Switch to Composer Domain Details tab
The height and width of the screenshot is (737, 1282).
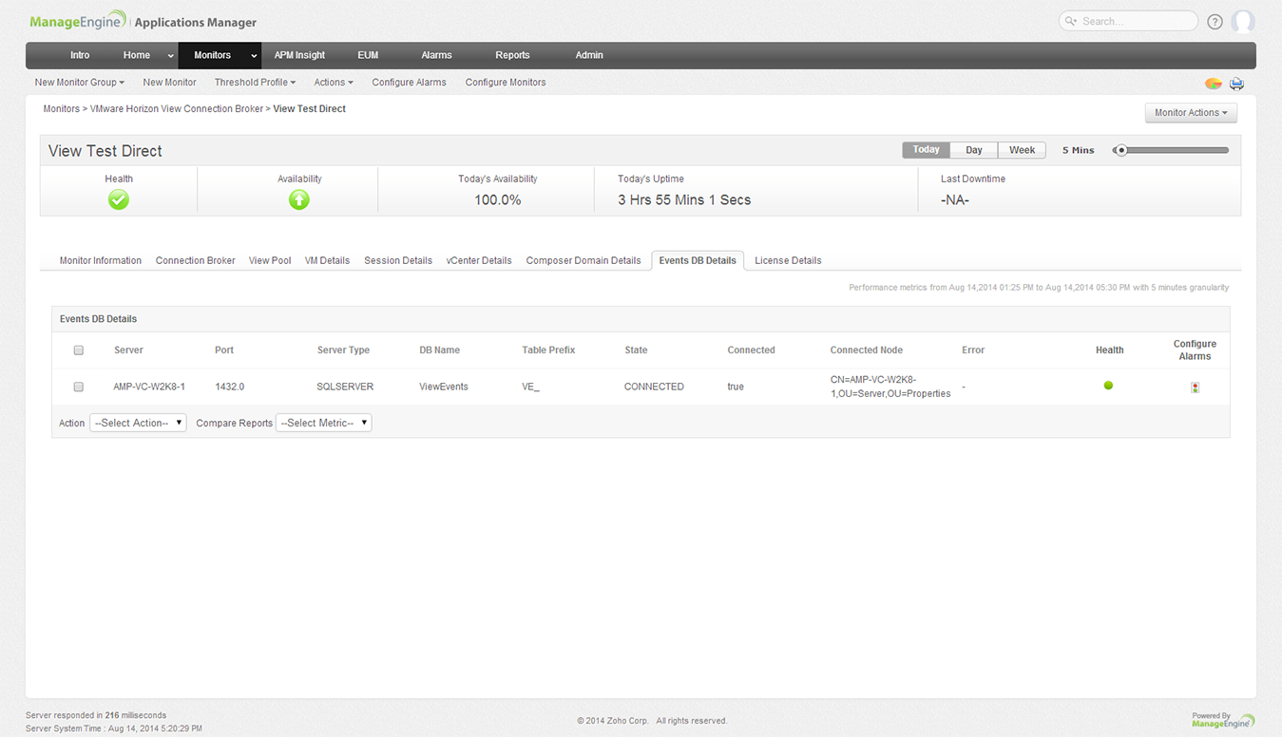584,260
